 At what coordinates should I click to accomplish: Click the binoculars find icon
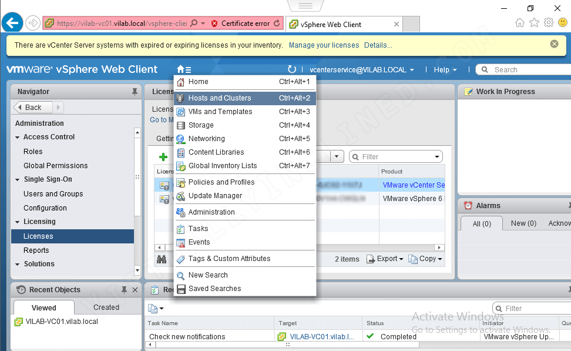click(x=162, y=259)
